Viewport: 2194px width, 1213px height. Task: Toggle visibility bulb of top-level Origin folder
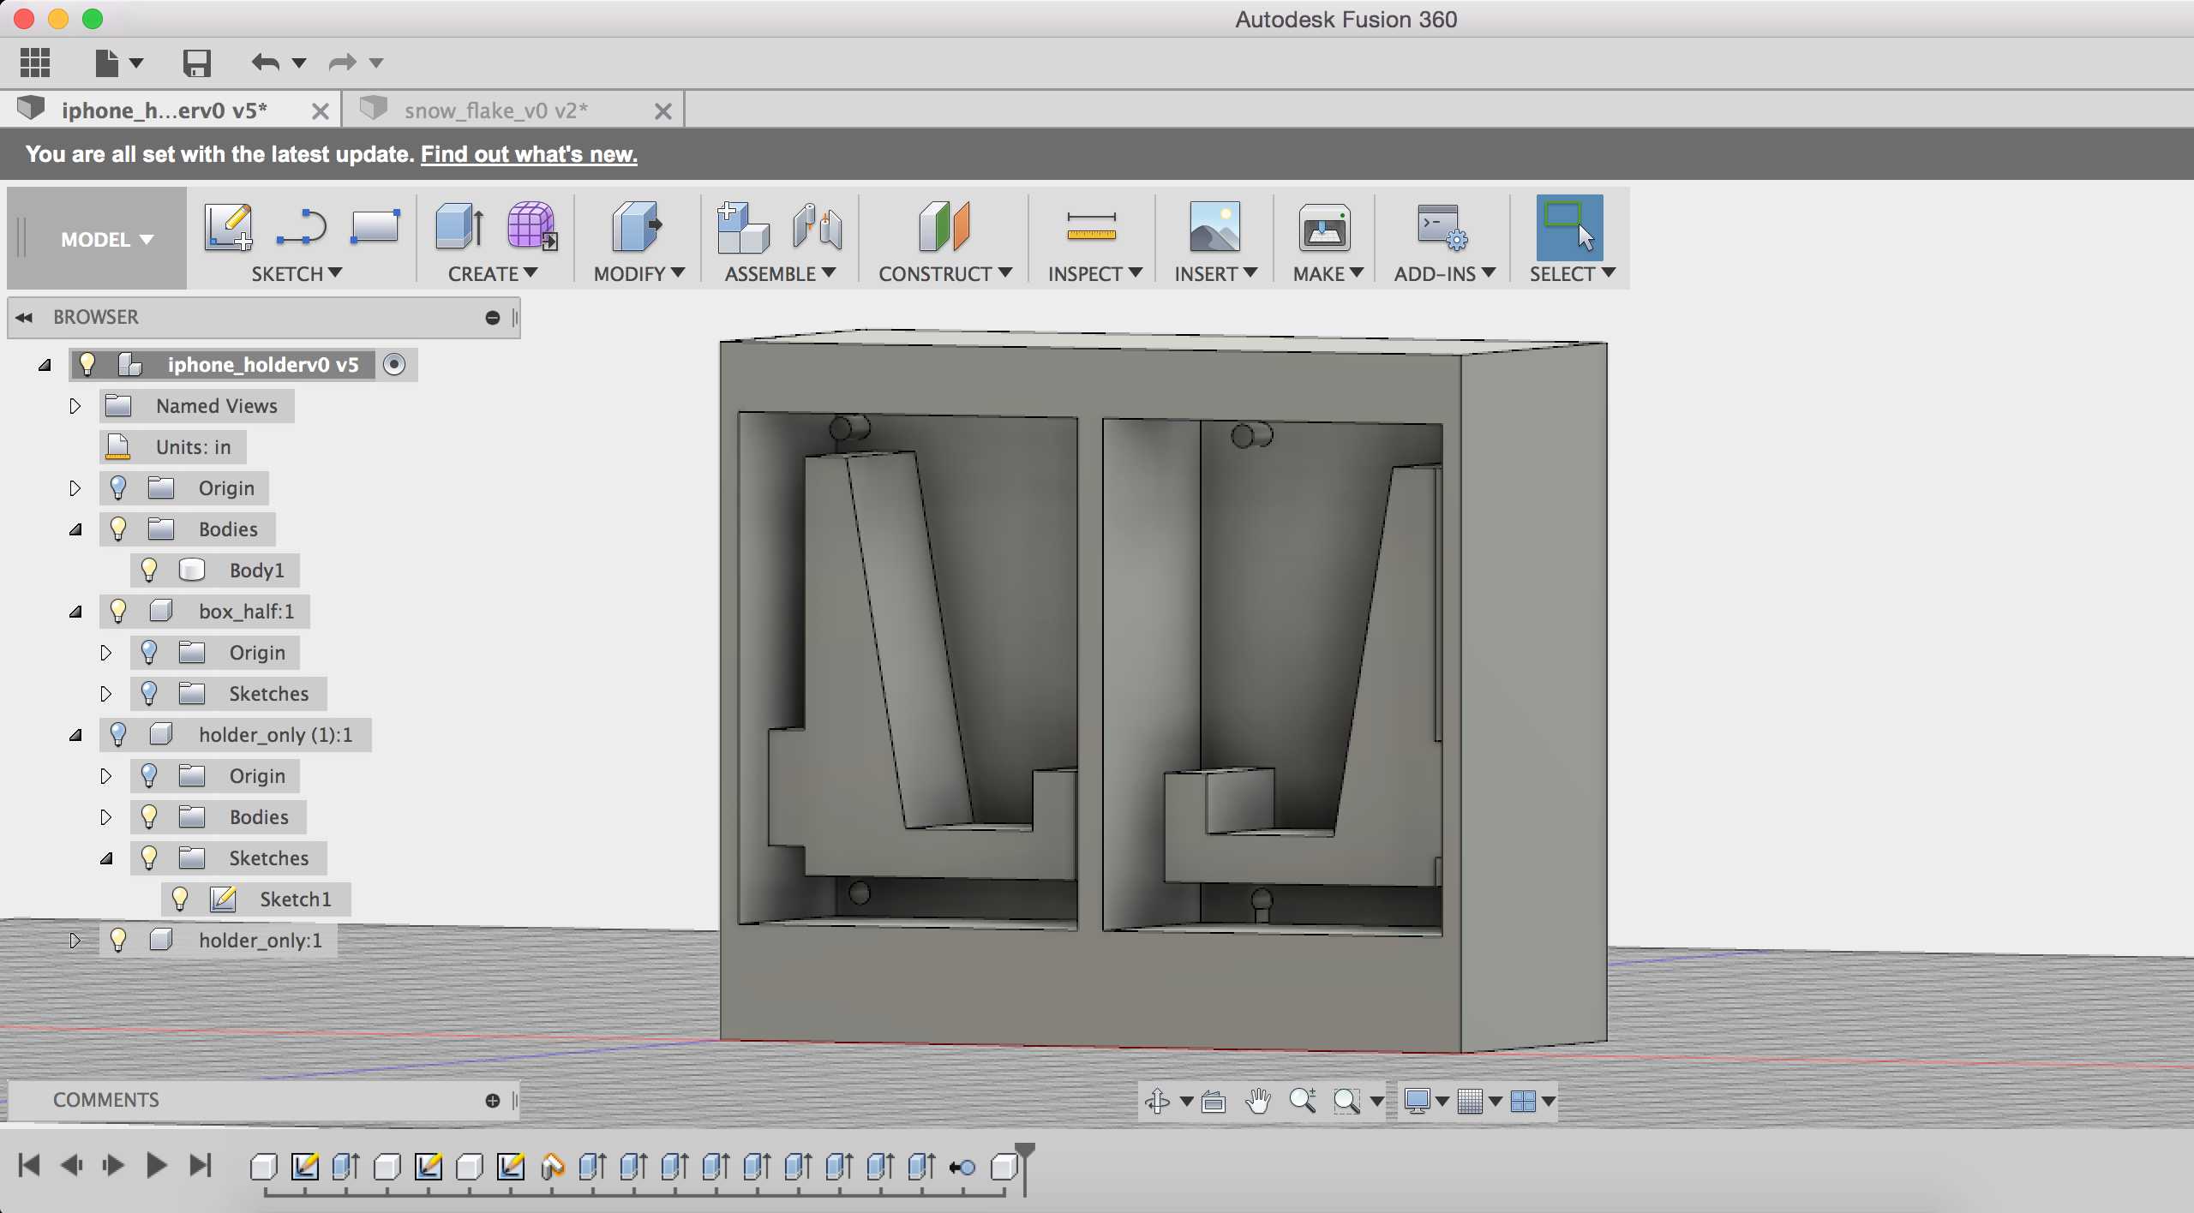click(118, 487)
